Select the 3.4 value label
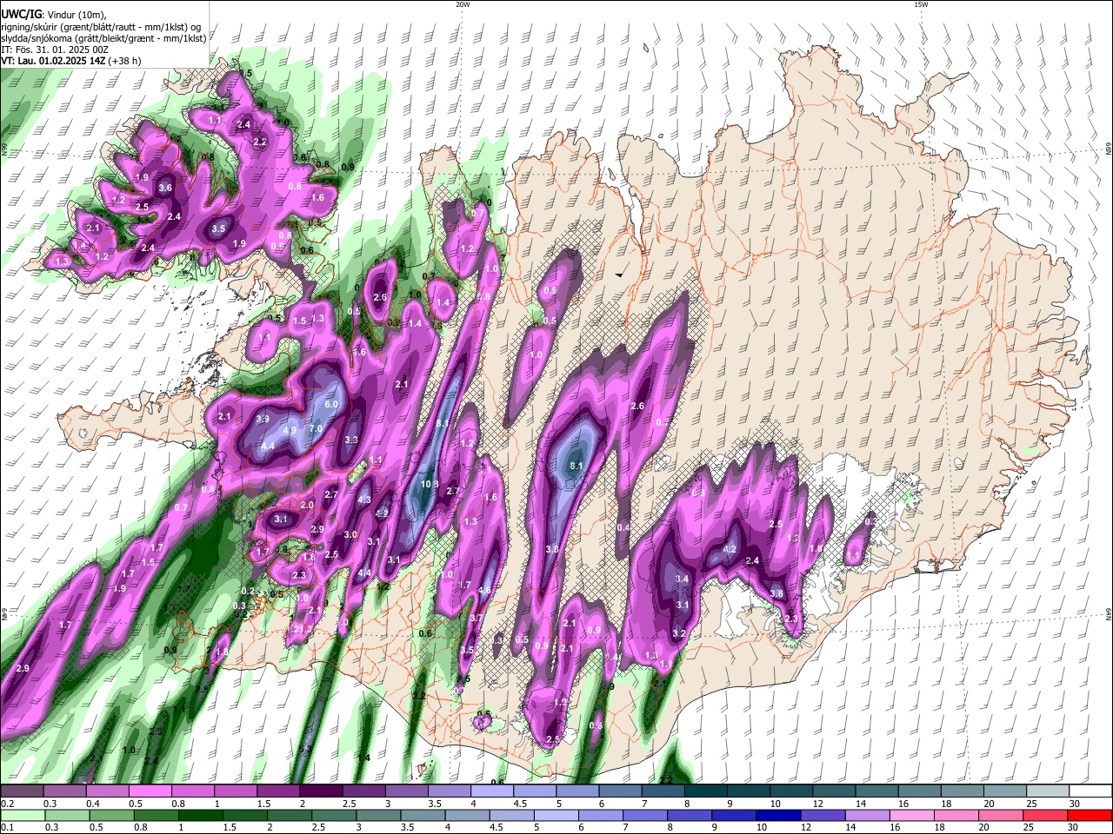Image resolution: width=1113 pixels, height=834 pixels. coord(682,579)
